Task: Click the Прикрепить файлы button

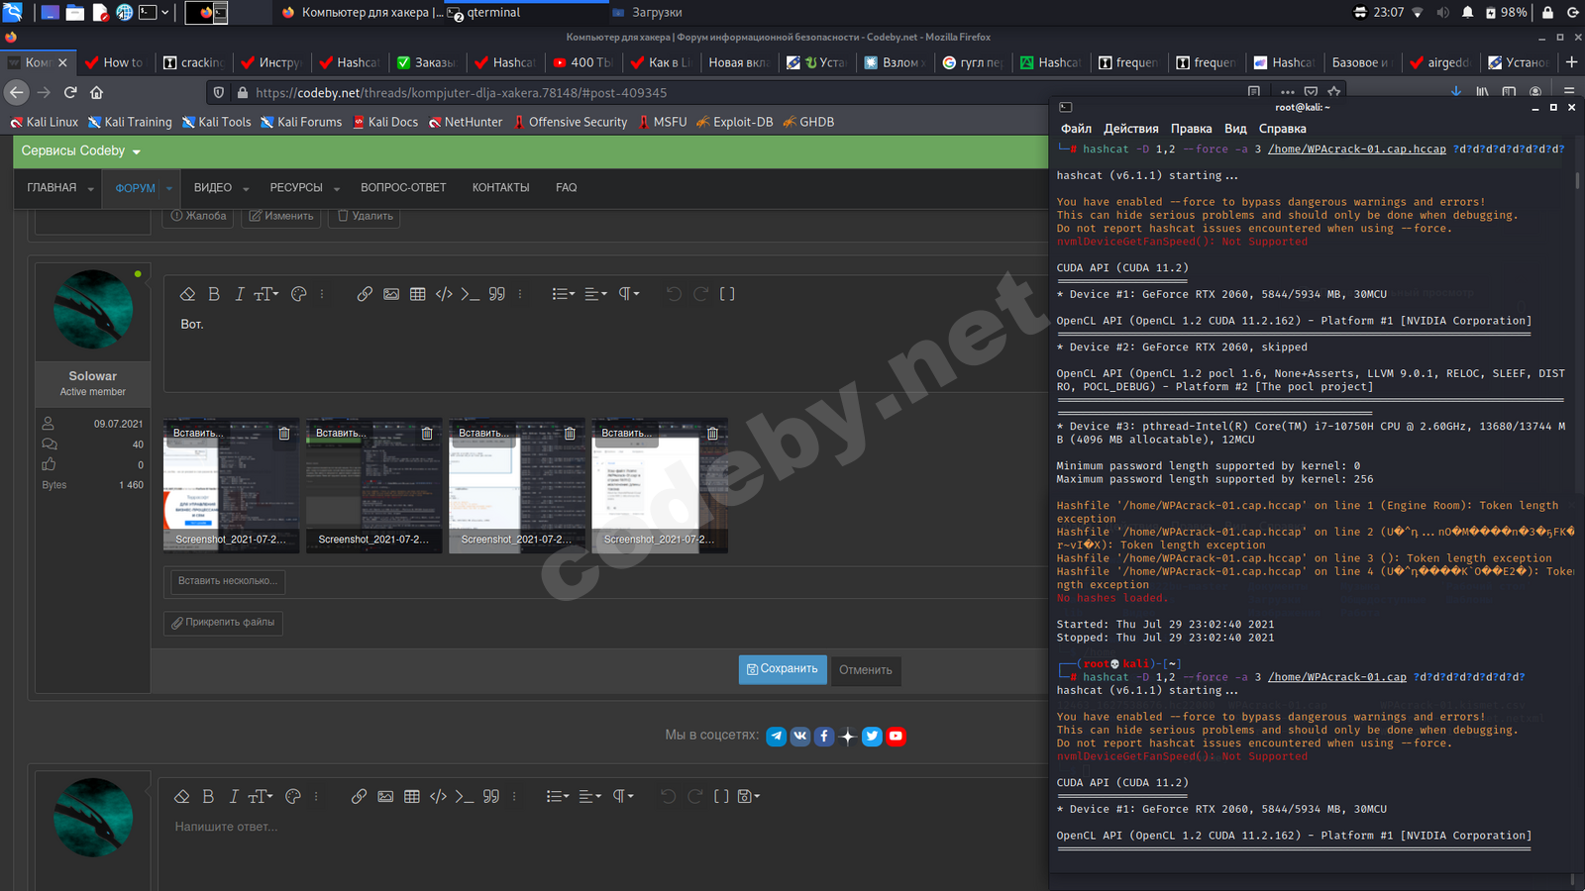Action: pos(223,623)
